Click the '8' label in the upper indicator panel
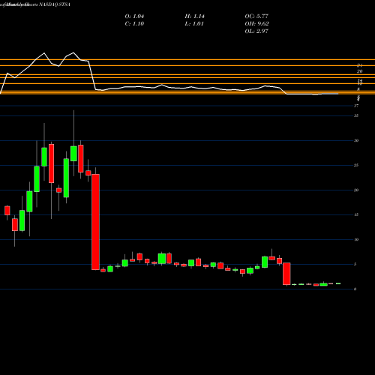Screen dimensions: 375x375 (x=358, y=89)
